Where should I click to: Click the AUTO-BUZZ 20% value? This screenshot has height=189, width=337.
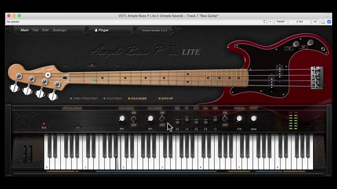122,129
